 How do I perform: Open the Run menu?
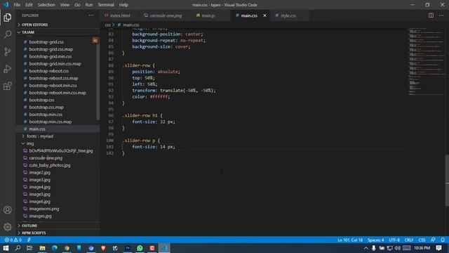tap(89, 5)
